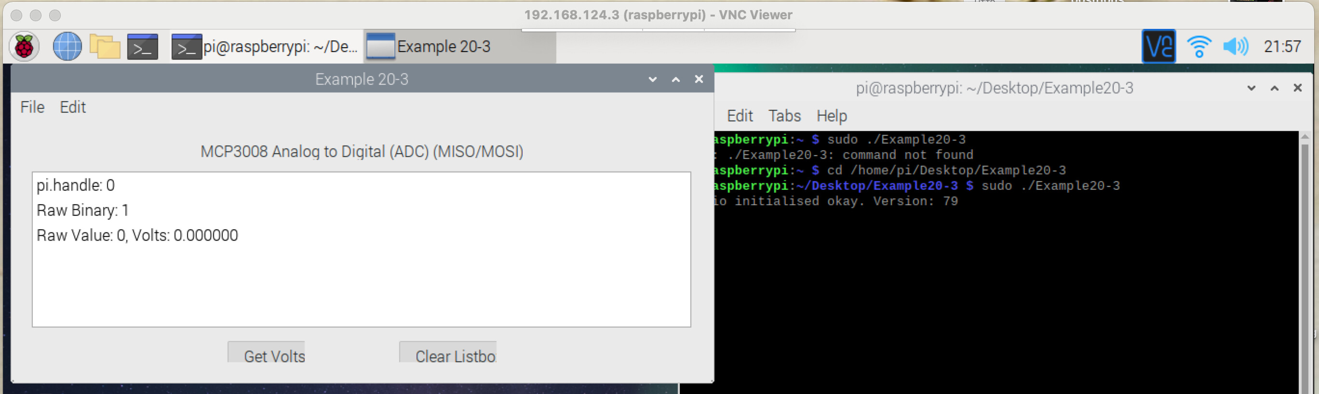Viewport: 1319px width, 394px height.
Task: Click the Clear Listbox button
Action: click(448, 353)
